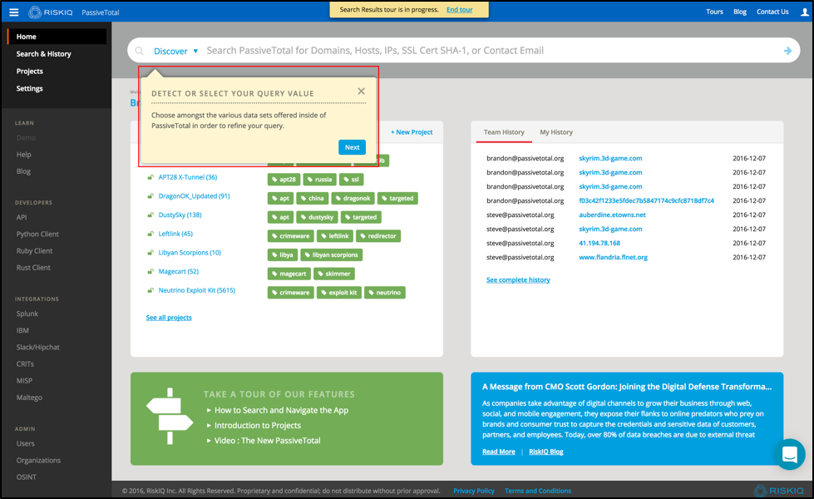814x499 pixels.
Task: Click lock icon beside DustySky
Action: point(150,215)
